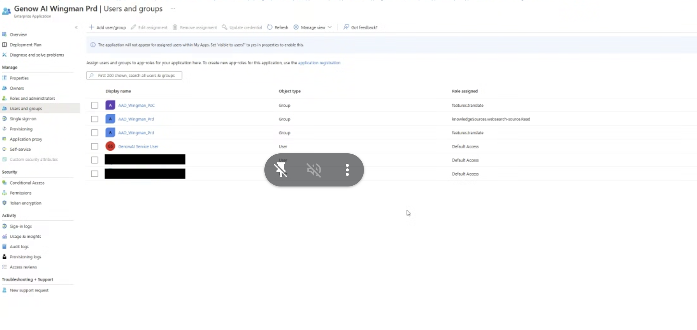Click the muted speaker icon in overlay
The width and height of the screenshot is (697, 330).
[314, 170]
